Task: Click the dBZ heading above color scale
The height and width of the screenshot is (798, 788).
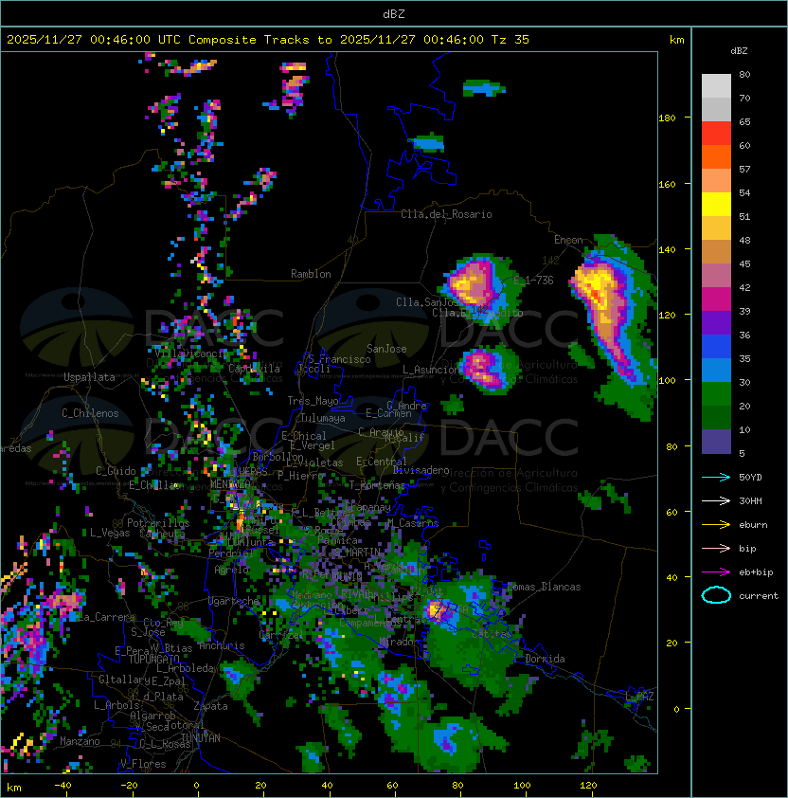Action: 739,51
